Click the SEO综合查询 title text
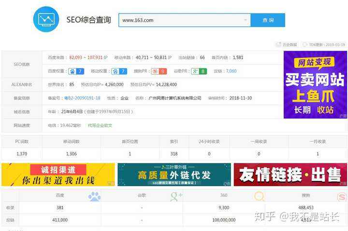The image size is (348, 231). click(x=89, y=20)
